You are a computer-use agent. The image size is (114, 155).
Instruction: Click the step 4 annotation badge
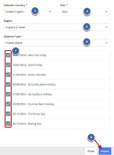point(87,11)
